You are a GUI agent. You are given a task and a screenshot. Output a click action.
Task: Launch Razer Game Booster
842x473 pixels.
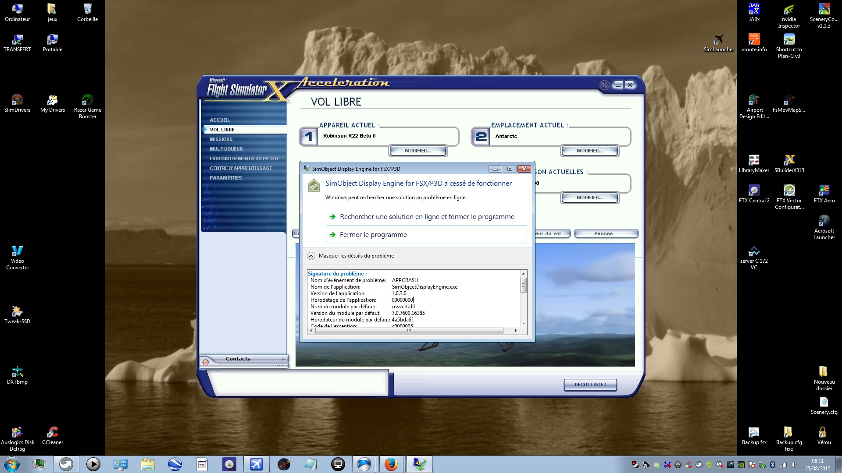87,106
